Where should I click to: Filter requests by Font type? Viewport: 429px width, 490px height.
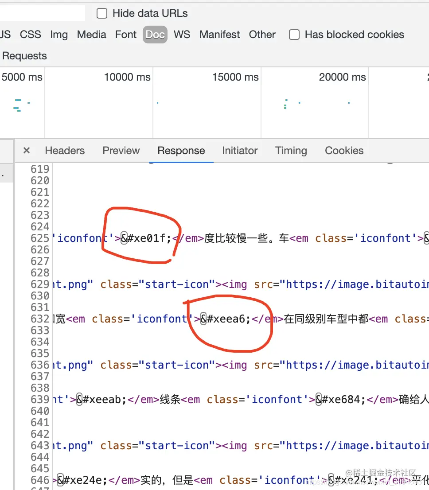pos(126,35)
